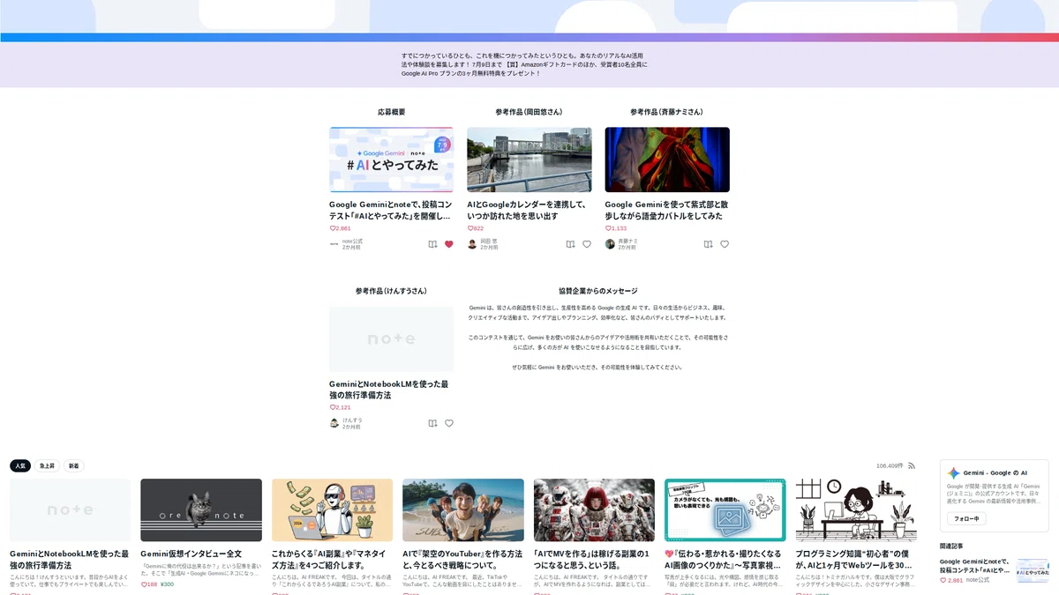Open the teal AI画像のつくりかた thumbnail
The image size is (1059, 595).
click(x=725, y=510)
